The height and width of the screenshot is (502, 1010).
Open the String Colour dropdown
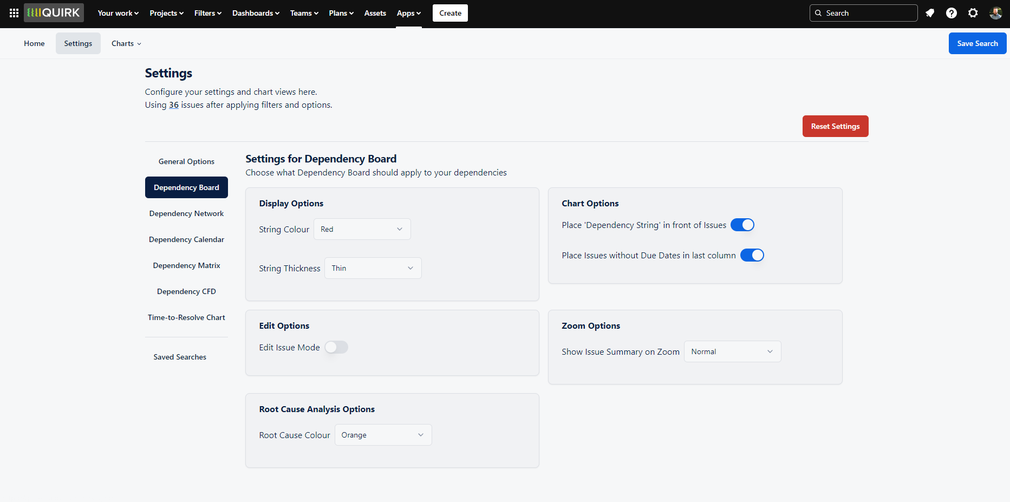pos(362,229)
